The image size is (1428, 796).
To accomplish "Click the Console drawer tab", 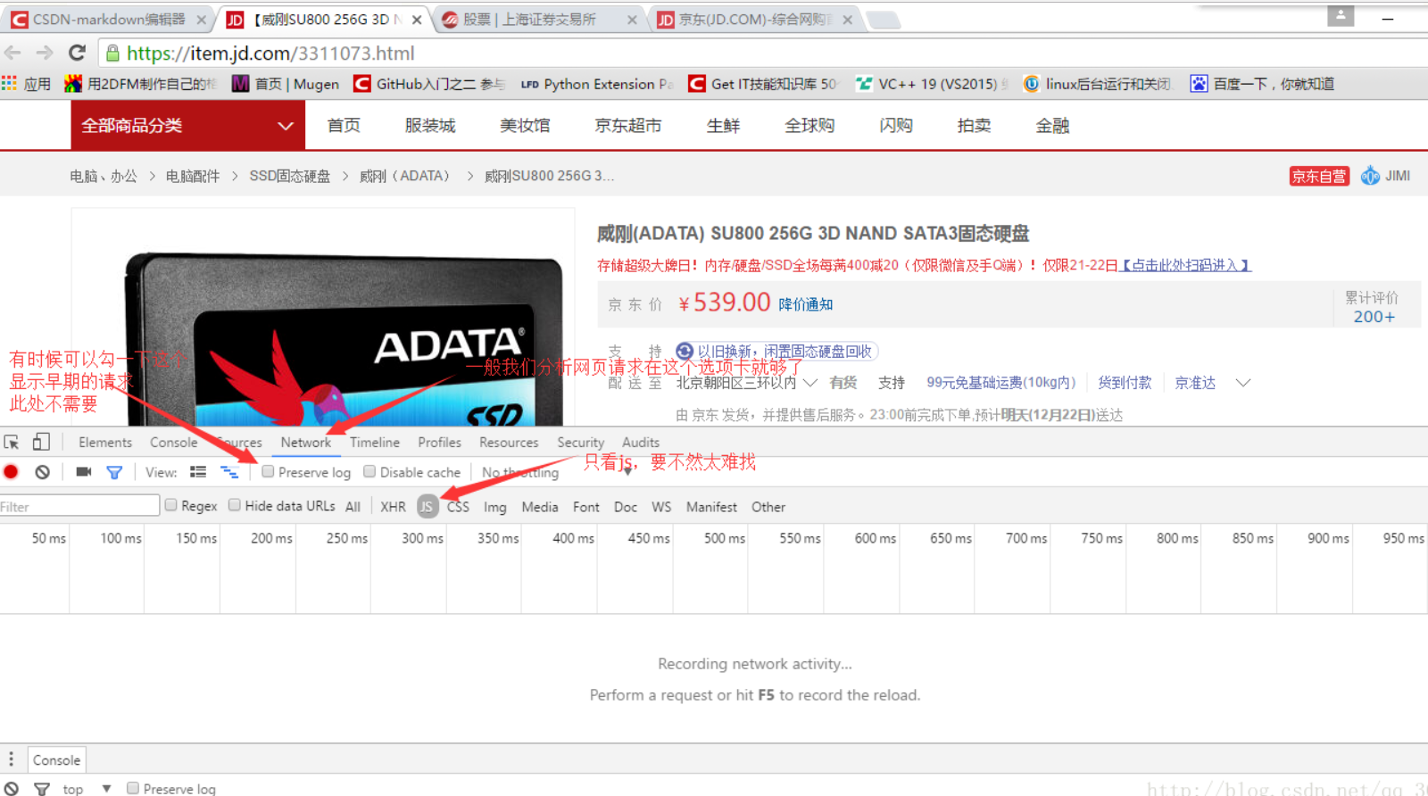I will pos(57,760).
